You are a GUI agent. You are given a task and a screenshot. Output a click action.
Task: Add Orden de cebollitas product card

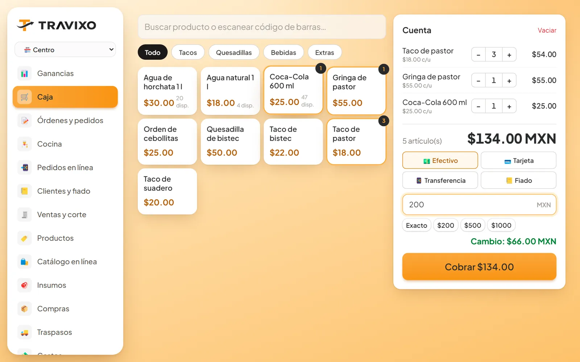(x=167, y=142)
